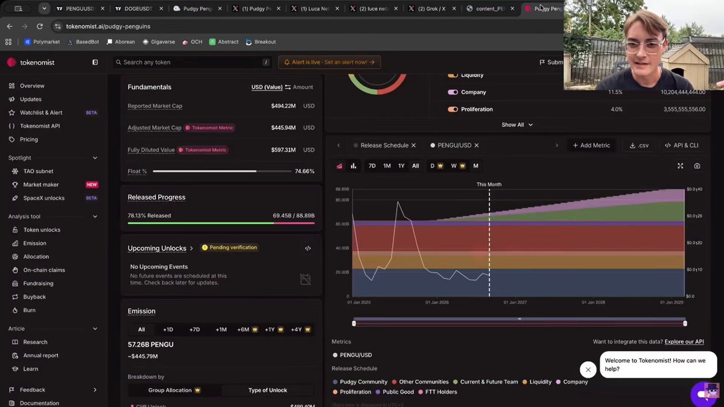Image resolution: width=724 pixels, height=407 pixels.
Task: Dismiss the Tokenomist welcome chat bubble
Action: [588, 370]
